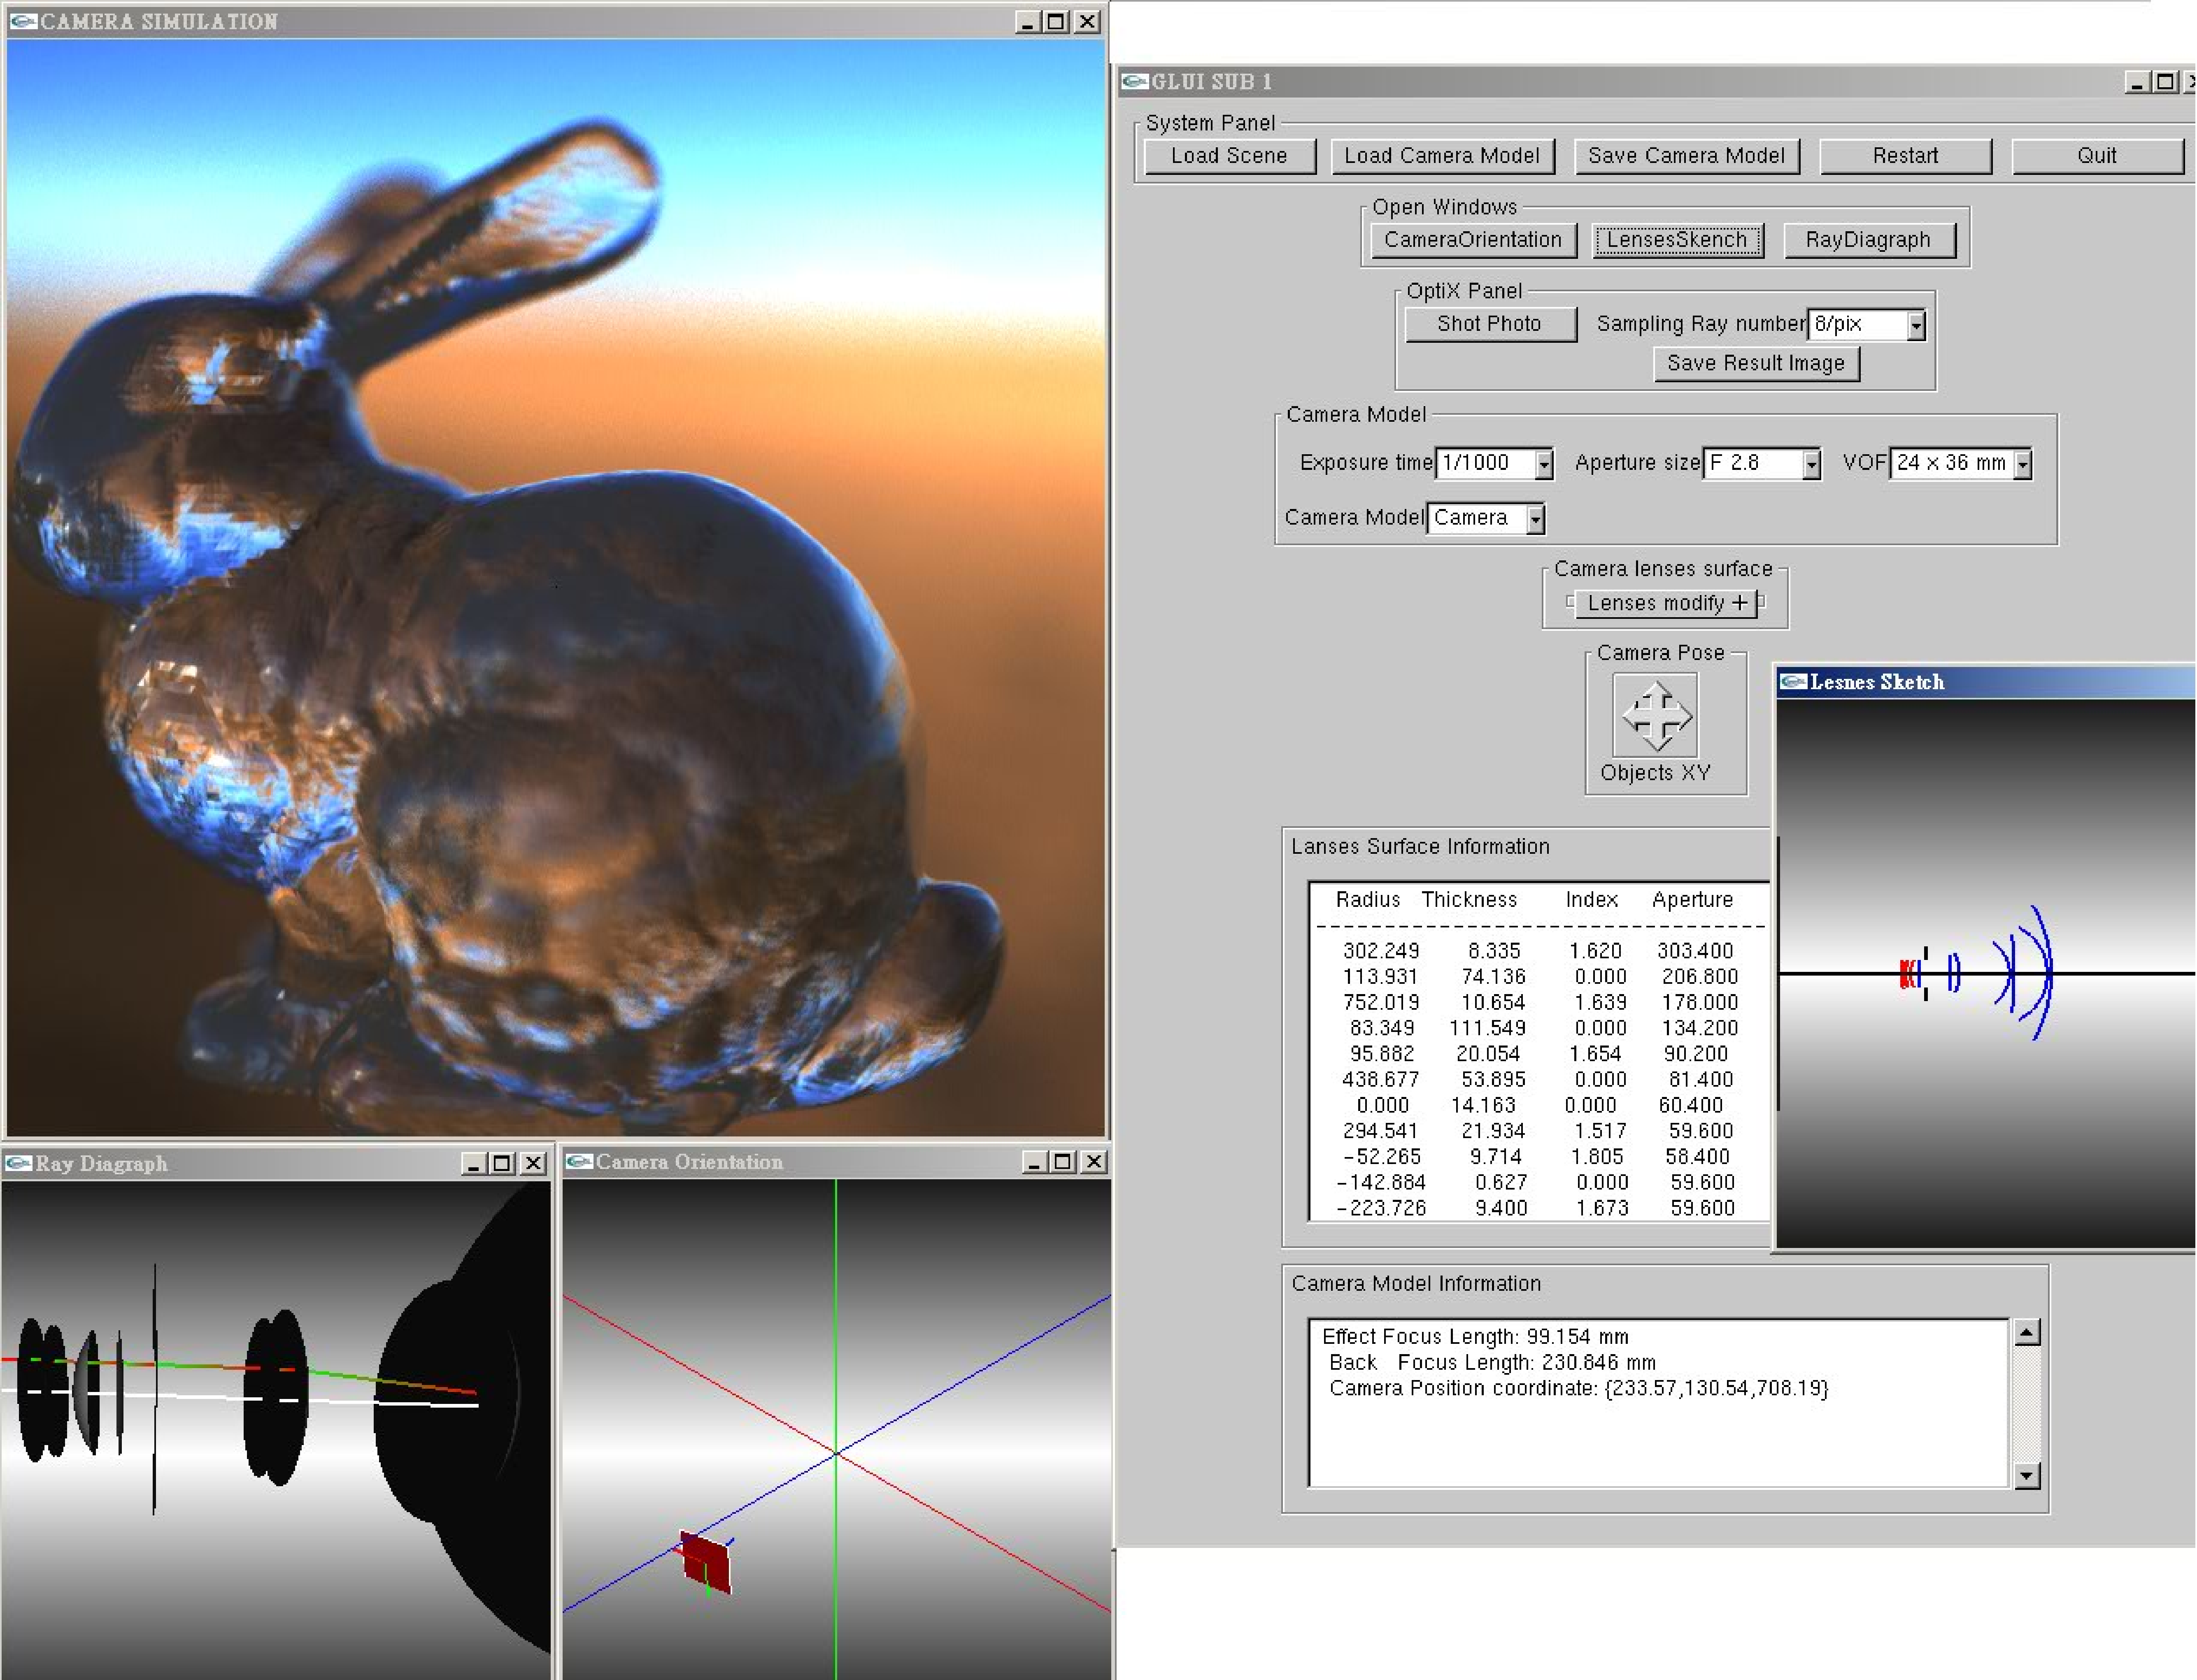
Task: Click thickness value 14.163
Action: tap(1483, 1106)
